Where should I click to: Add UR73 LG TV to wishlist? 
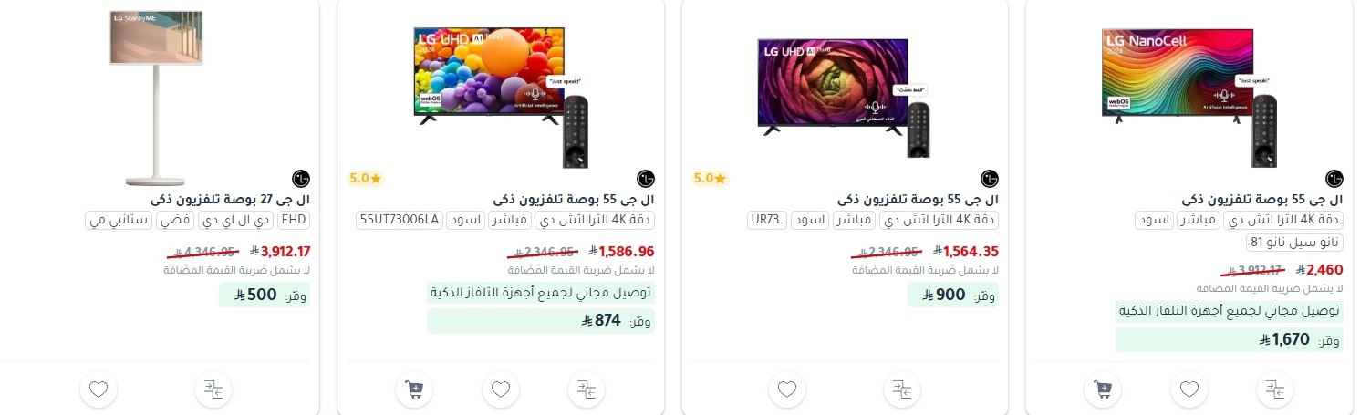point(787,389)
